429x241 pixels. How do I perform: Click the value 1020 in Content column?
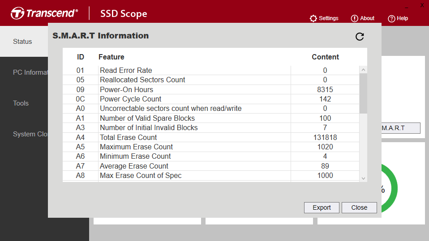[325, 147]
